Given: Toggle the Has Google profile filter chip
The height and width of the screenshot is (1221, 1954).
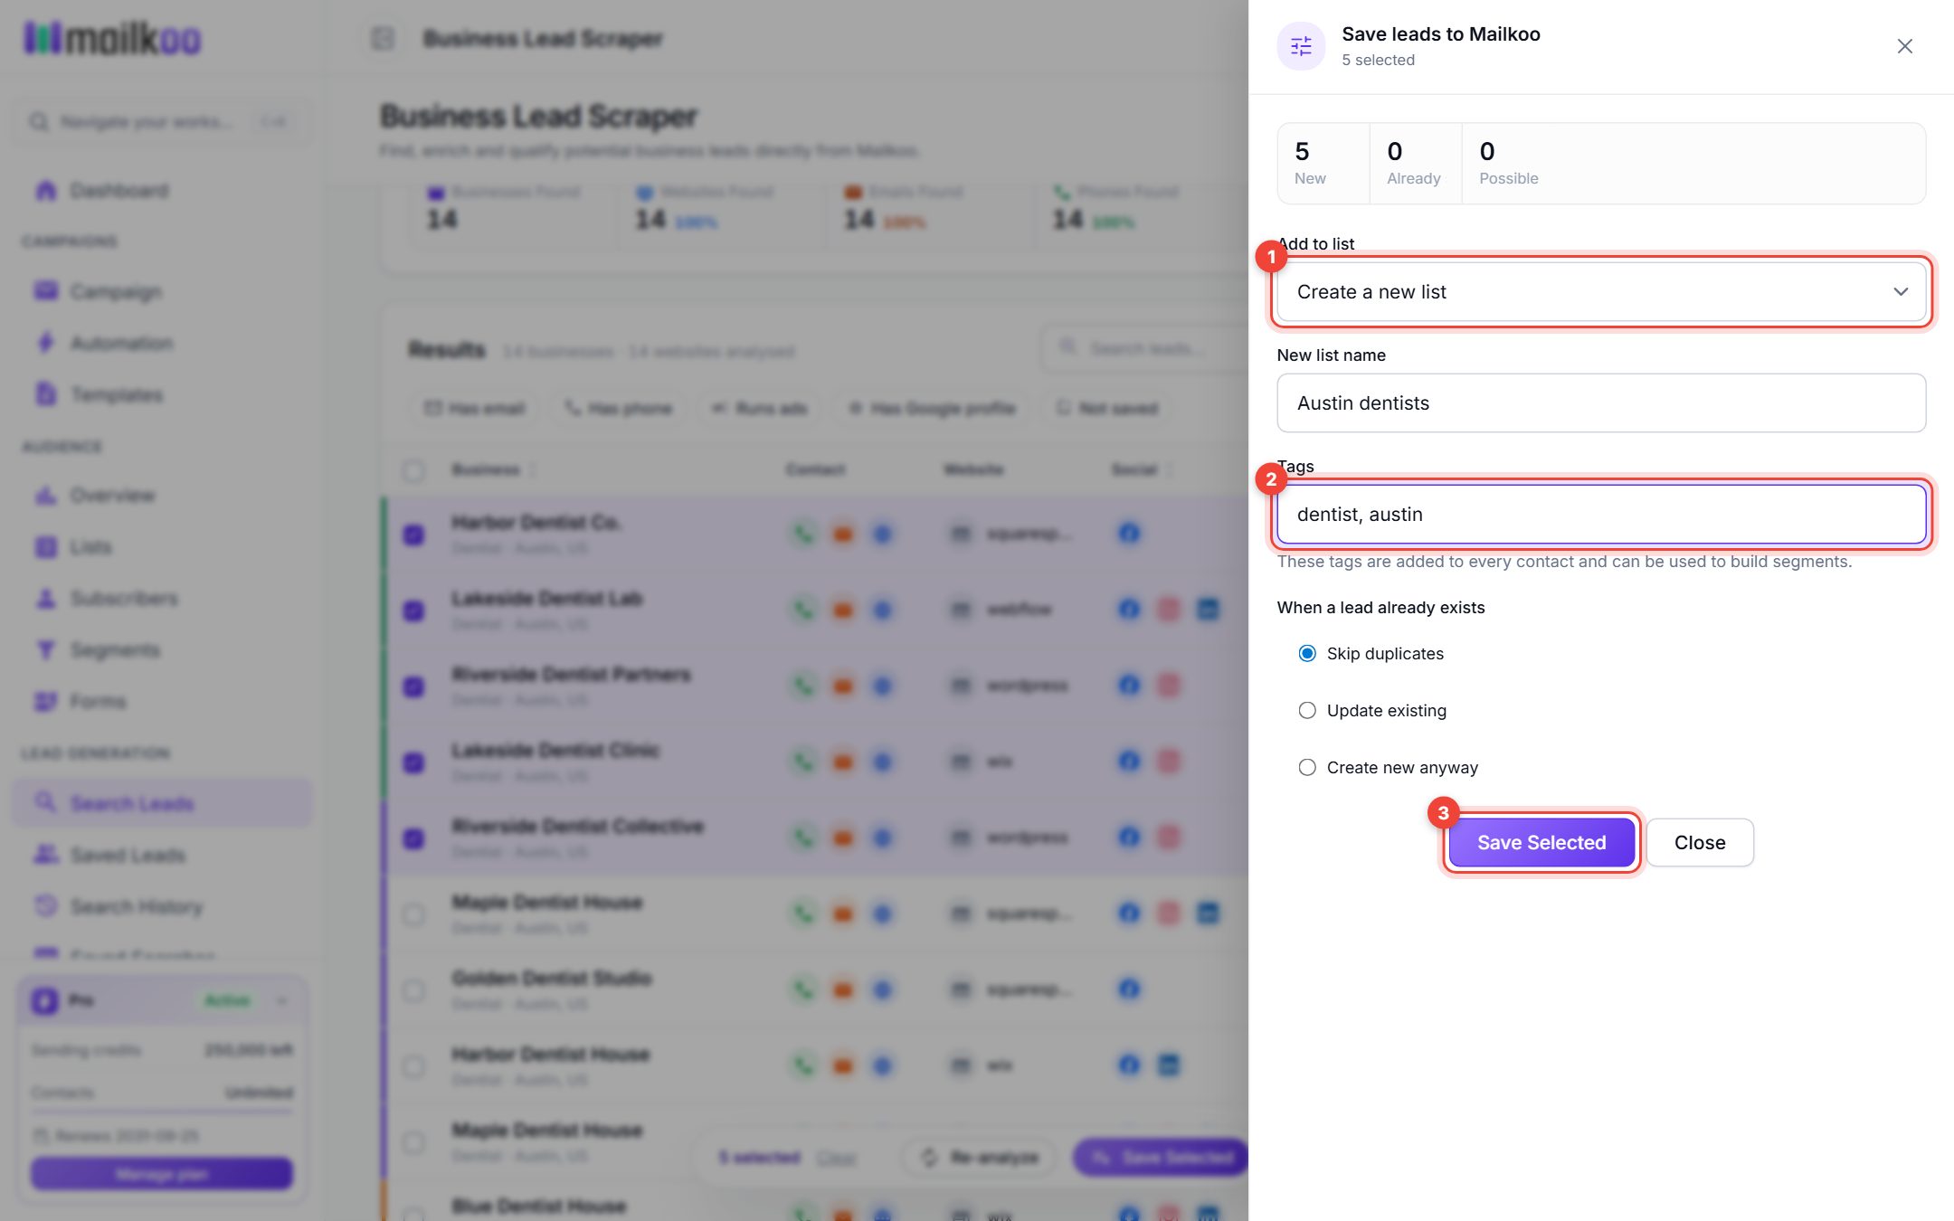Looking at the screenshot, I should pyautogui.click(x=932, y=408).
